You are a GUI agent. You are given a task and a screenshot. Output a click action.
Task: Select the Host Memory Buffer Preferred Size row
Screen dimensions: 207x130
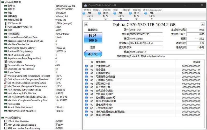35,90
